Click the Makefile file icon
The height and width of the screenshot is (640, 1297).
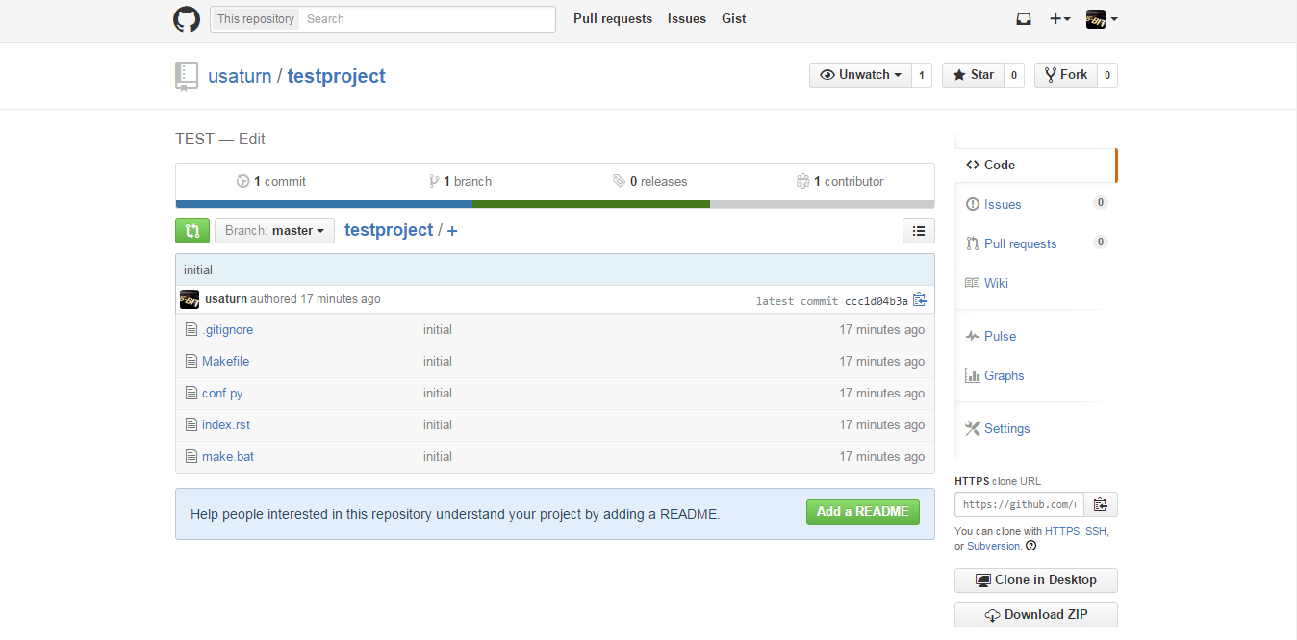(191, 361)
